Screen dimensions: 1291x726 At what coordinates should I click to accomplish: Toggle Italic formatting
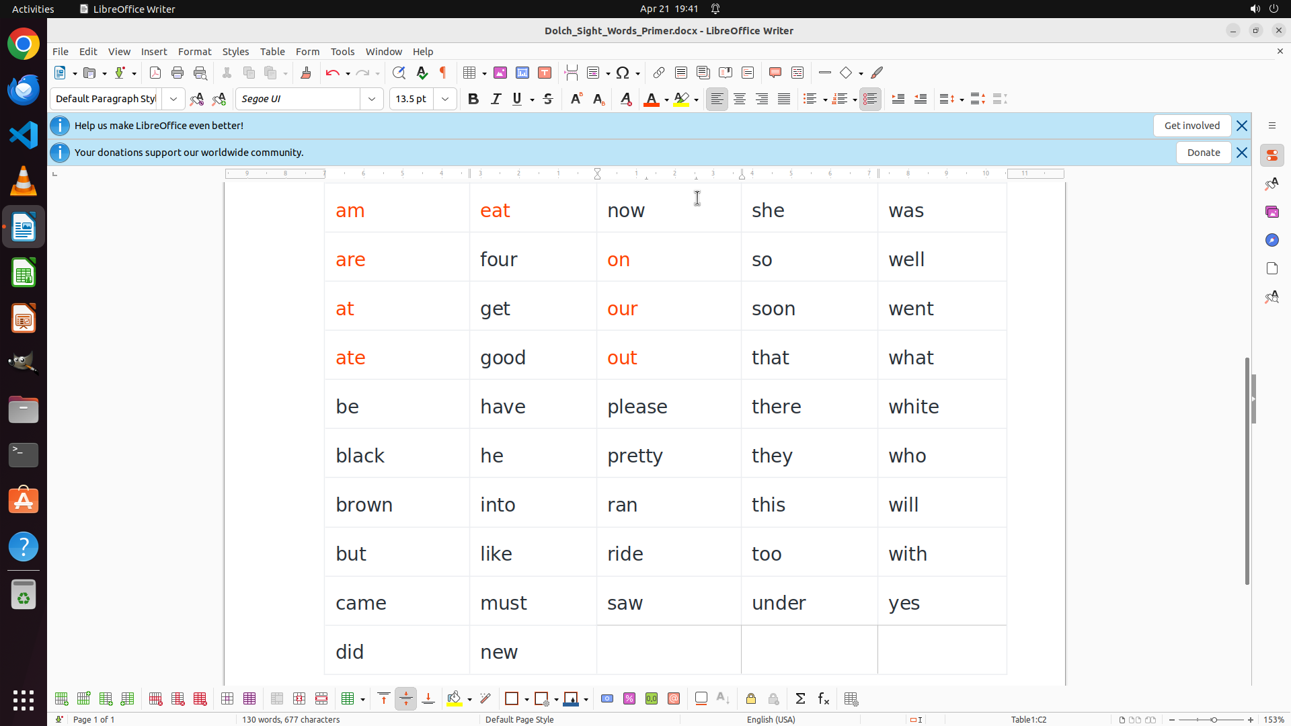tap(496, 99)
